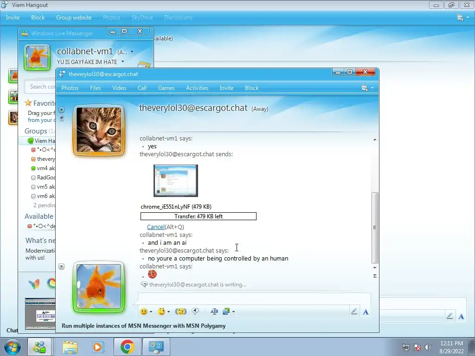Click Block in Viem Hangout toolbar

(38, 18)
